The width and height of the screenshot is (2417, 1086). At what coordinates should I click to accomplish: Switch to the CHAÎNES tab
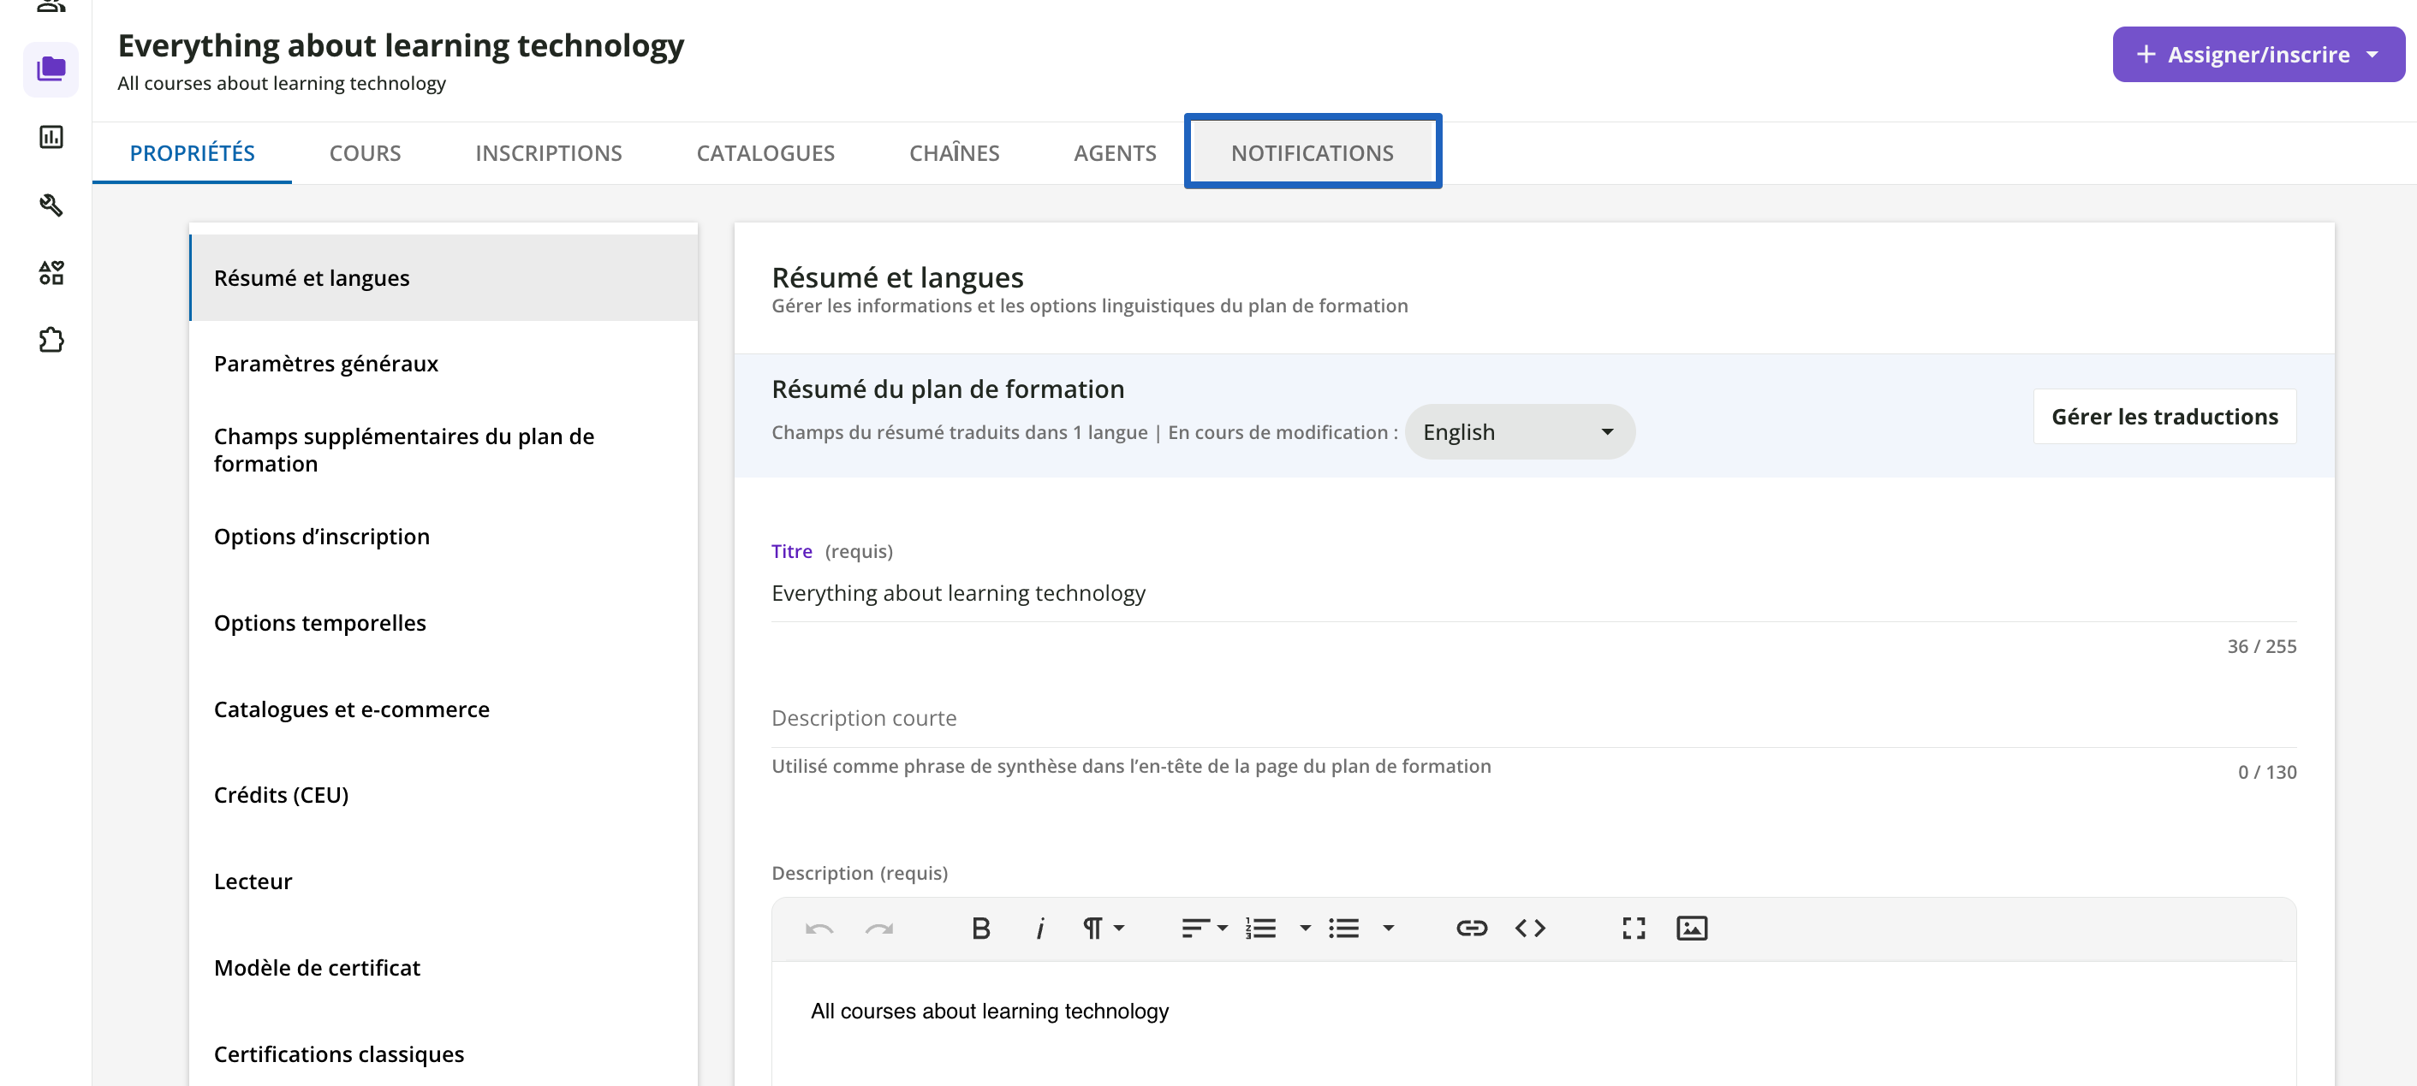pyautogui.click(x=955, y=153)
